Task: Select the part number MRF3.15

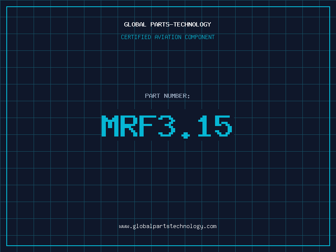Action: coord(167,127)
